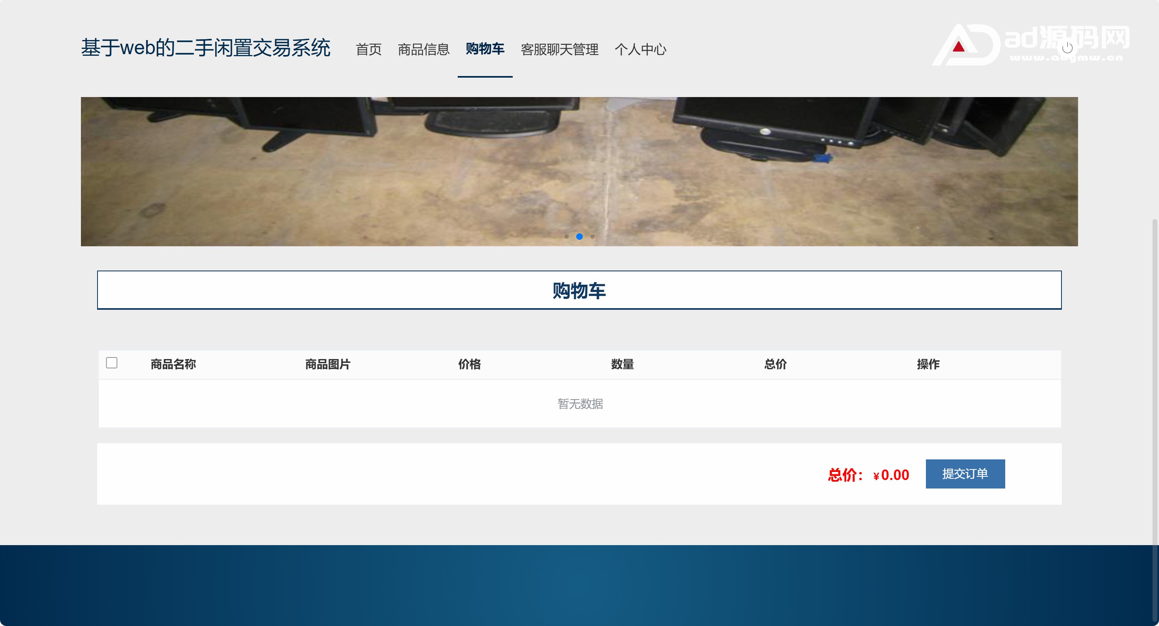1159x626 pixels.
Task: Select the active blue carousel dot
Action: 579,237
